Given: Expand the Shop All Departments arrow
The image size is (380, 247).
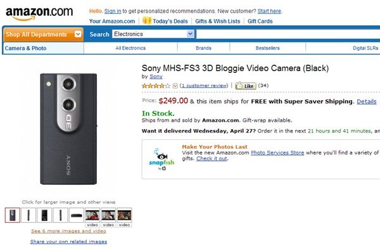Looking at the screenshot, I should [x=78, y=34].
